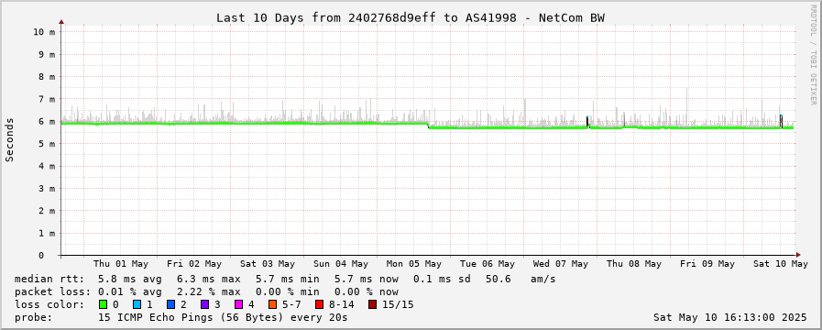Click the Thu 01 May axis label

[121, 264]
